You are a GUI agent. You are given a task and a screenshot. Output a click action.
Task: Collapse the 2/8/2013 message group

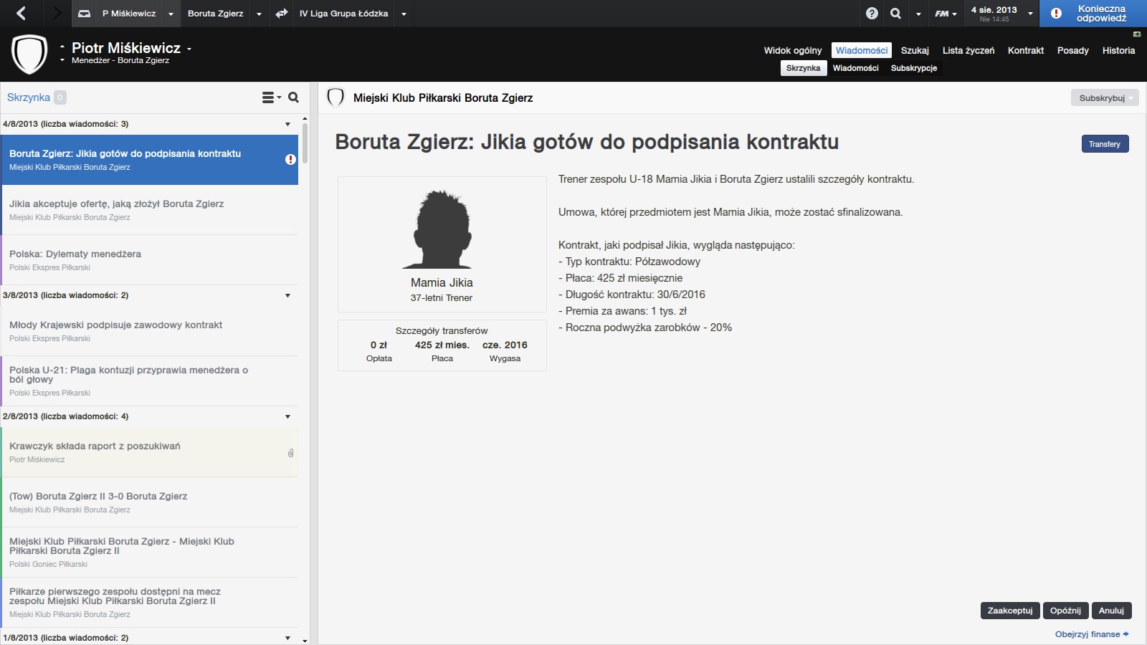click(x=287, y=416)
